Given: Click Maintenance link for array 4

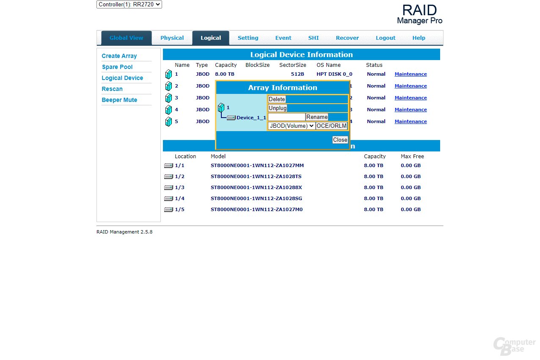Looking at the screenshot, I should pos(411,110).
